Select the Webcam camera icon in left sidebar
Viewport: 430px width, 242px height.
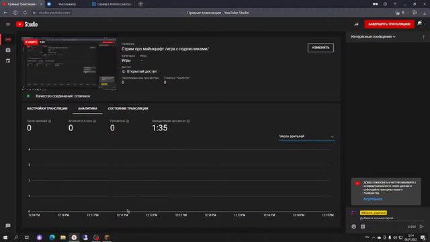point(8,50)
